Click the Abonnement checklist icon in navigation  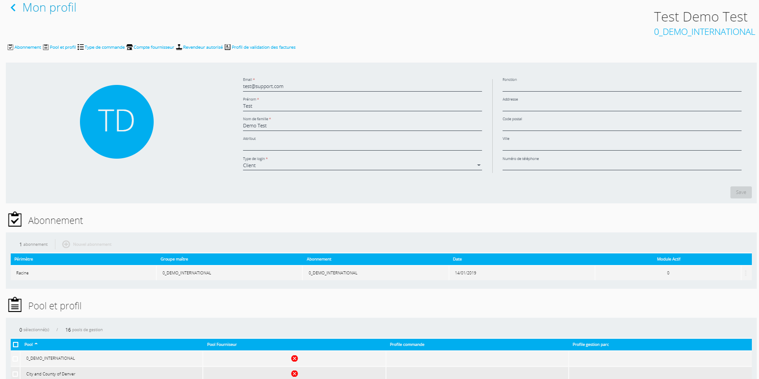[x=10, y=47]
